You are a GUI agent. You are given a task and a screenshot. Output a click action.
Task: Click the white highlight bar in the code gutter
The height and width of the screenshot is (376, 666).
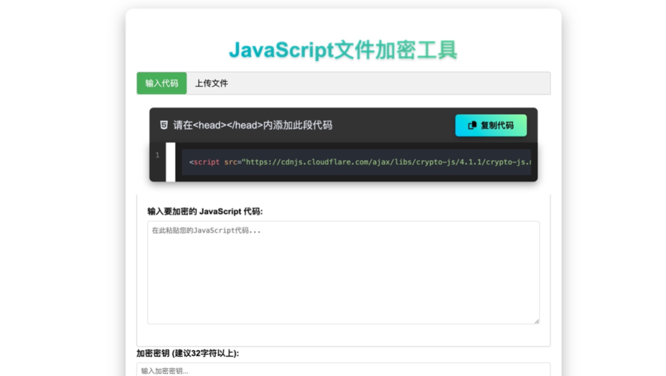point(170,163)
